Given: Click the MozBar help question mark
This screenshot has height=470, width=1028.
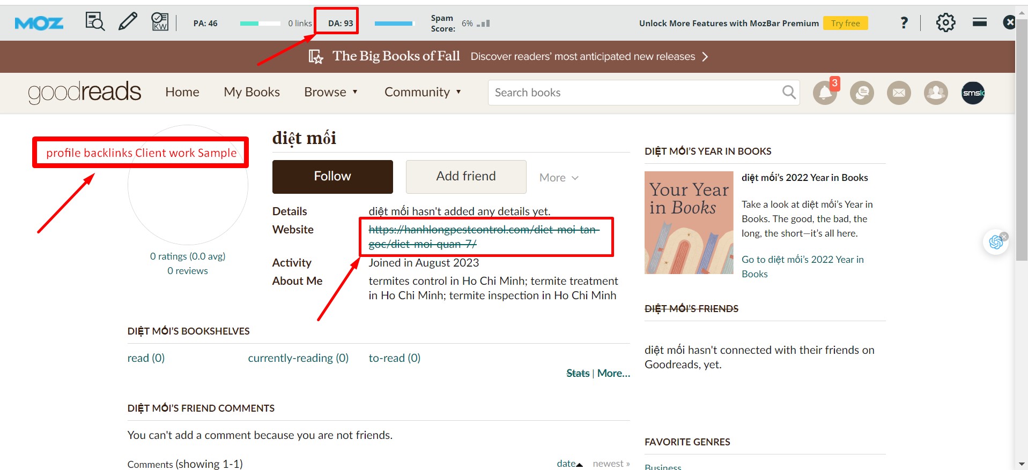Looking at the screenshot, I should [904, 22].
